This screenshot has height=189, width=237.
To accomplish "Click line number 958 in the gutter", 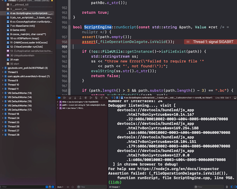I will pyautogui.click(x=64, y=42).
